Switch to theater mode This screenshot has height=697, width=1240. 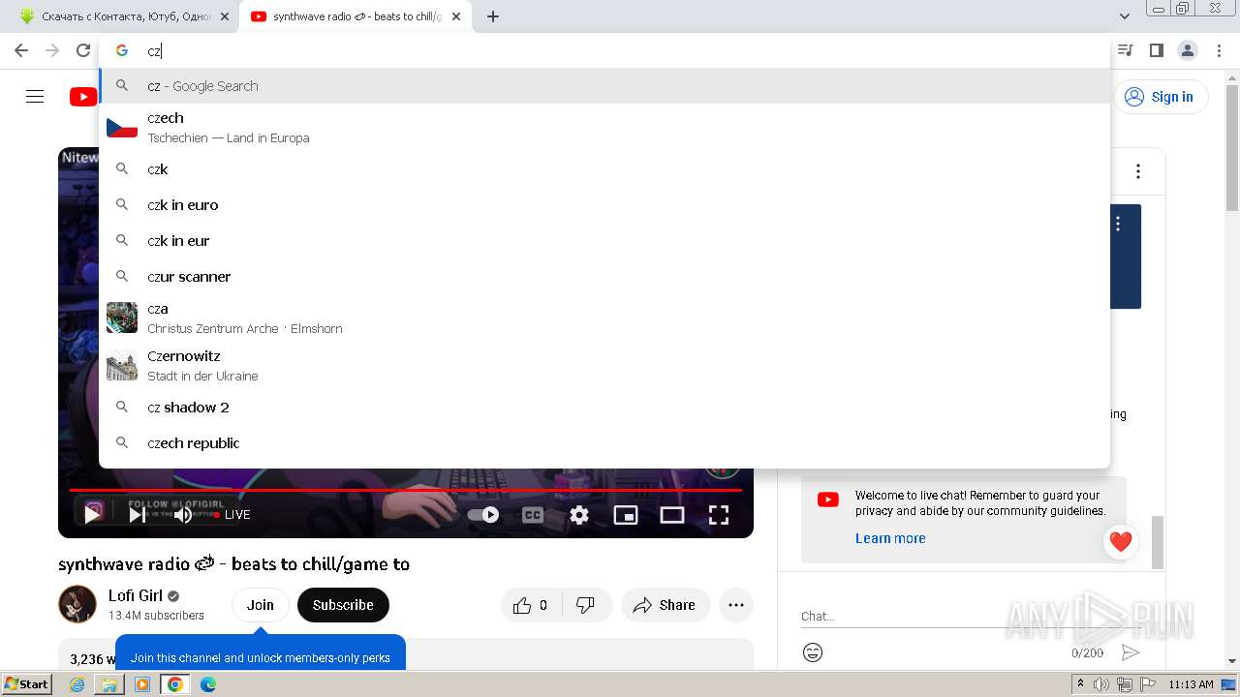click(x=672, y=515)
